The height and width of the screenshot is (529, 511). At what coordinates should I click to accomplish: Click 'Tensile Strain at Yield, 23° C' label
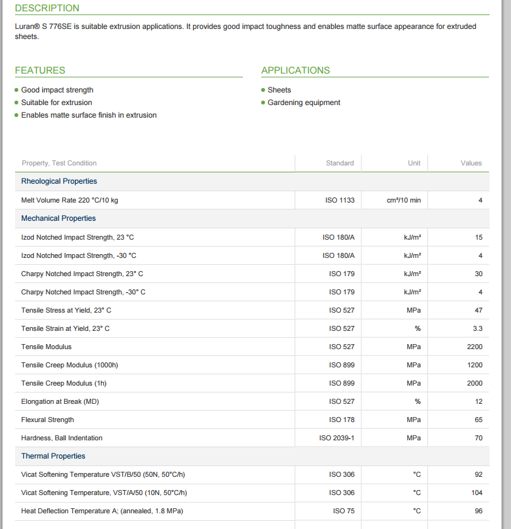65,328
